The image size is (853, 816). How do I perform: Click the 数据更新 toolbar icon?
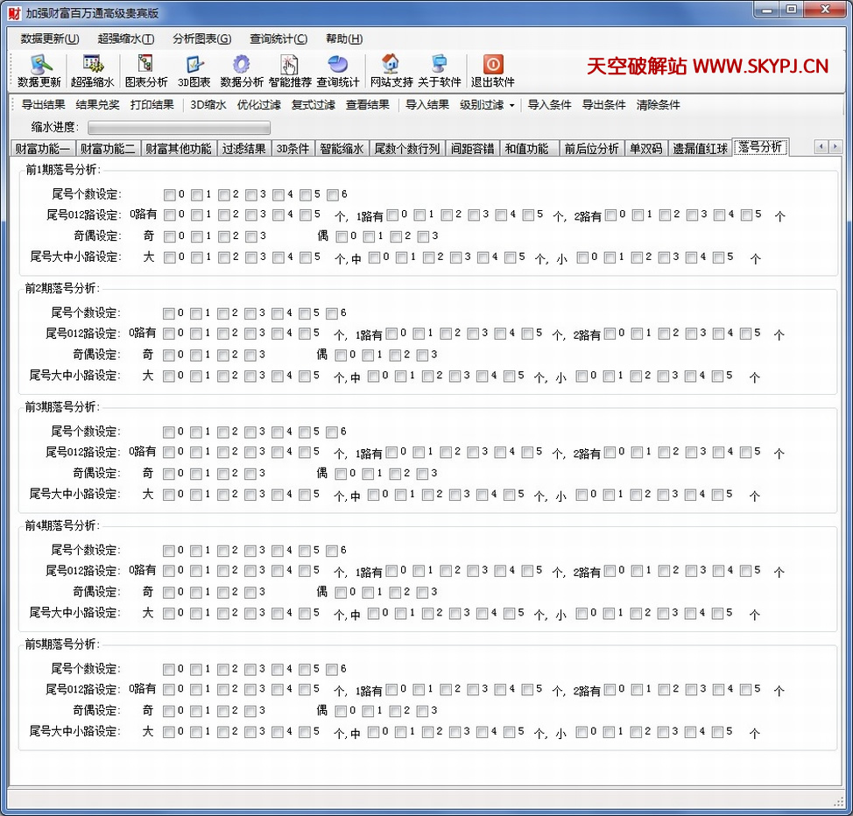[39, 66]
